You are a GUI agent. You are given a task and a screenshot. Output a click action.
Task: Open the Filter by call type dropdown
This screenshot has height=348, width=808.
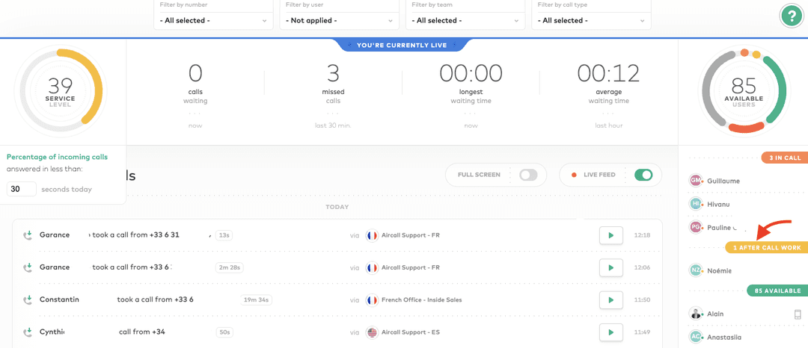[x=591, y=20]
